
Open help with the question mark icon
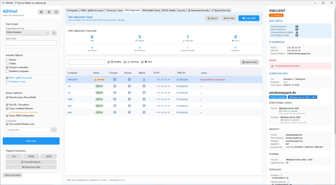[x=49, y=12]
